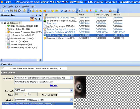The image size is (140, 109).
Task: Click the eye texture preview image
Action: [80, 87]
